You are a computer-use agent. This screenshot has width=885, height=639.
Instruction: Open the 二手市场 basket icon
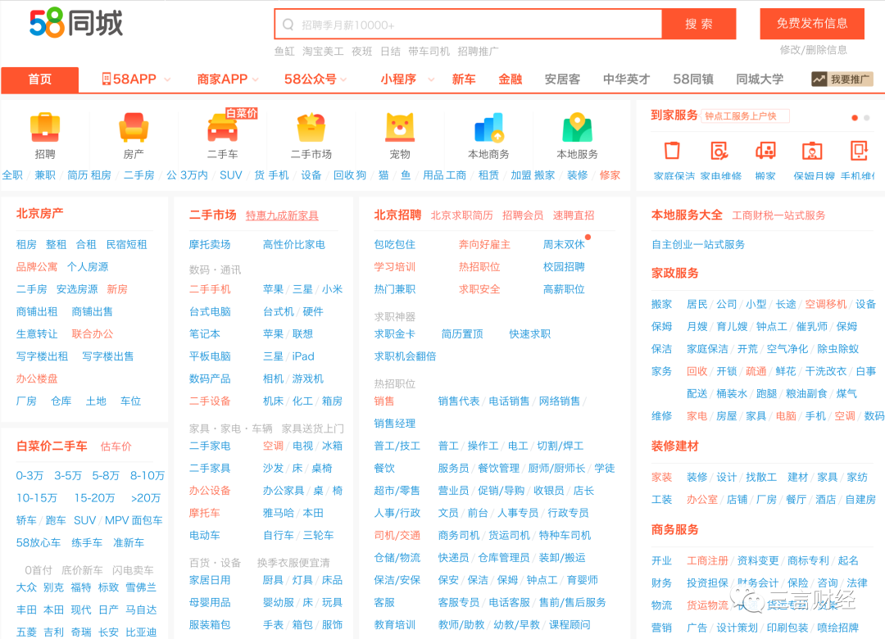[x=311, y=127]
